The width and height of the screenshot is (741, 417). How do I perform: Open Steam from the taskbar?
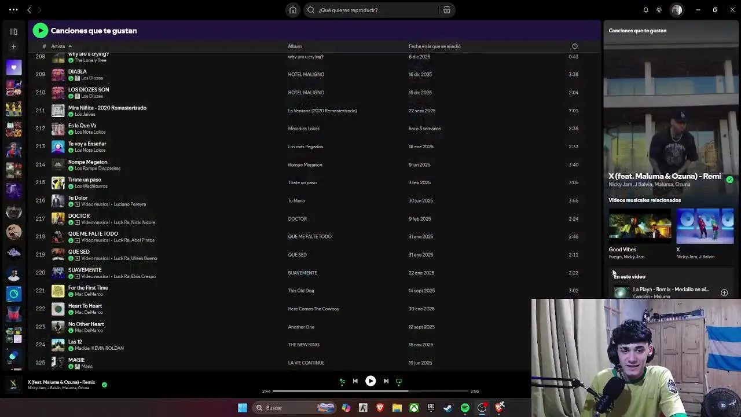[447, 408]
